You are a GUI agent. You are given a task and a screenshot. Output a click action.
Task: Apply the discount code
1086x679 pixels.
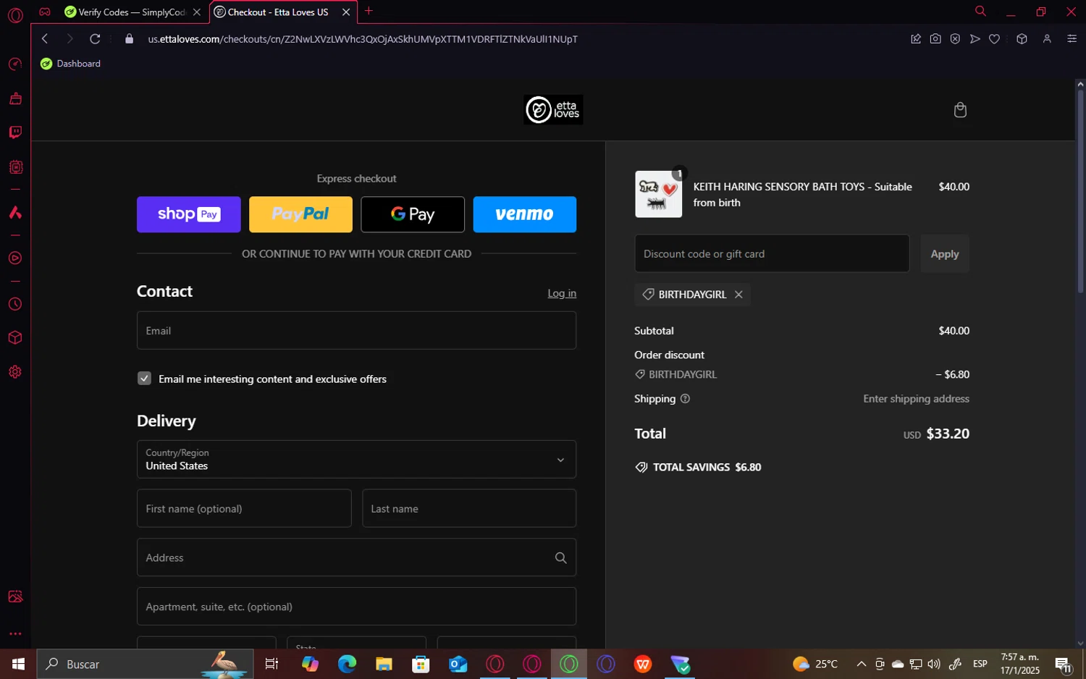(945, 254)
